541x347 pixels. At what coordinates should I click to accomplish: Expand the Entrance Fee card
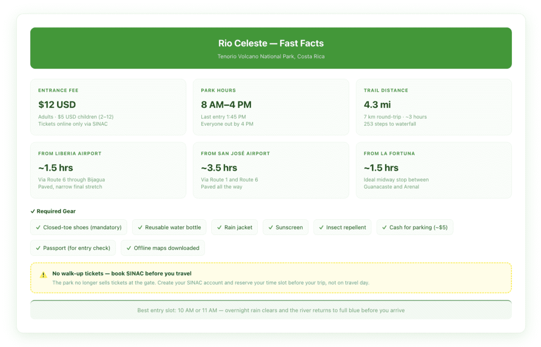(108, 107)
